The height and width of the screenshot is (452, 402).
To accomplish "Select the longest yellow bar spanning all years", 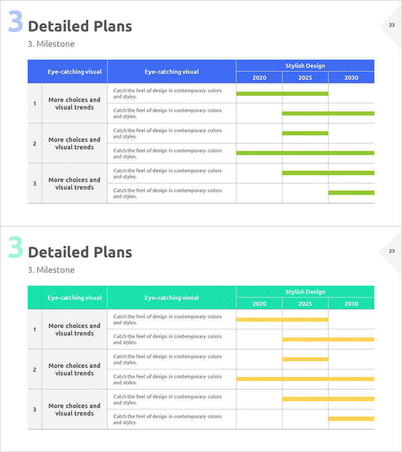I will 305,379.
